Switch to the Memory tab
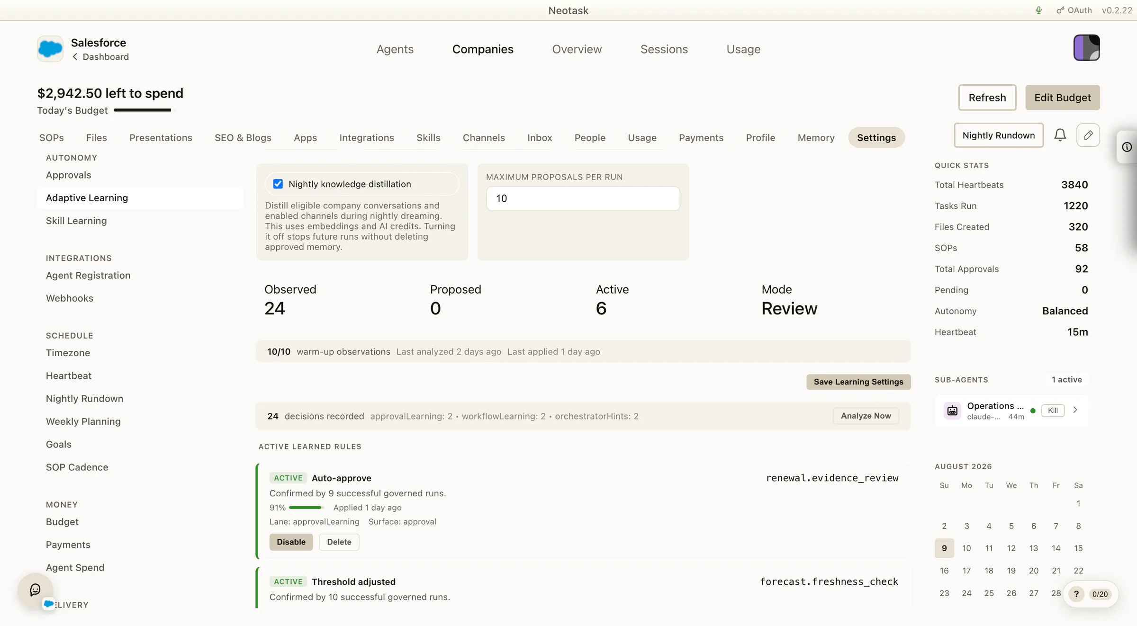 click(816, 138)
